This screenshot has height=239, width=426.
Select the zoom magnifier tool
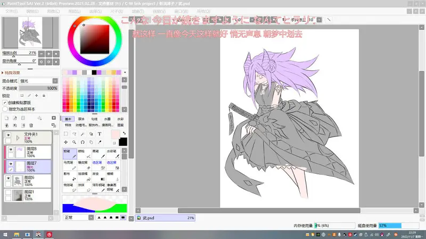point(74,142)
